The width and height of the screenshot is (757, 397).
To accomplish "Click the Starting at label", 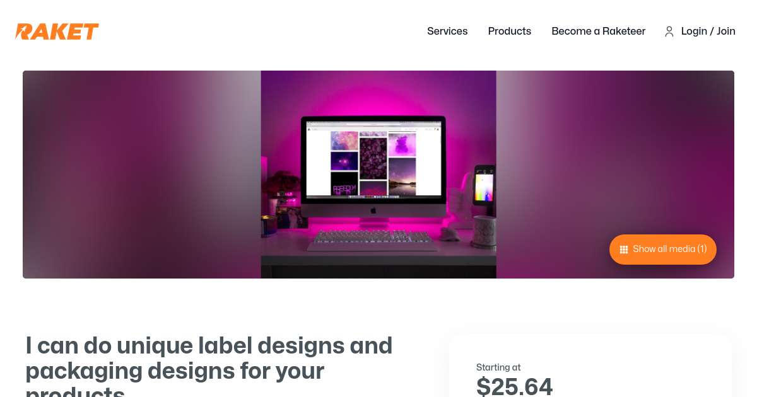I will 498,367.
